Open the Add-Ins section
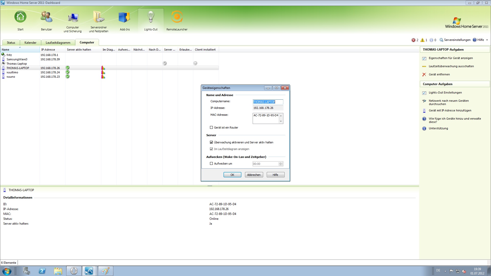The width and height of the screenshot is (491, 276). click(x=125, y=20)
